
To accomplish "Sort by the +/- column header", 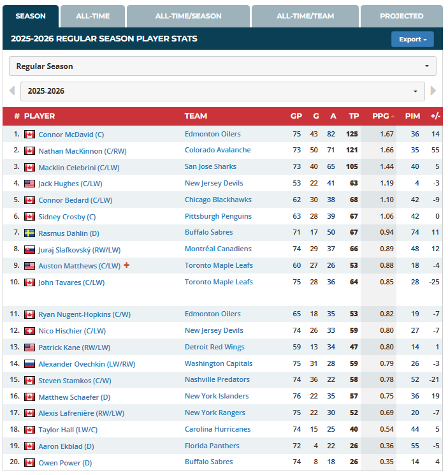I will (x=435, y=116).
